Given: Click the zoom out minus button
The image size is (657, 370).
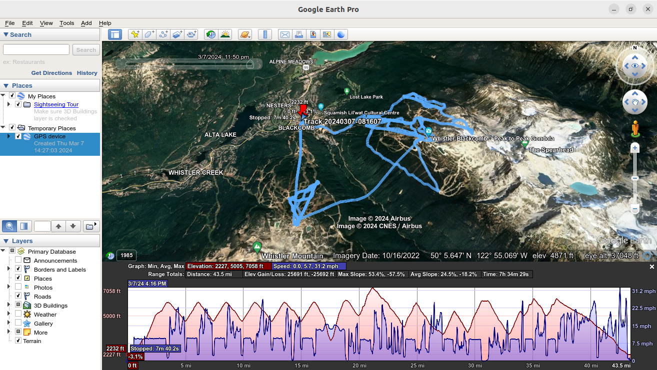Looking at the screenshot, I should coord(635,208).
